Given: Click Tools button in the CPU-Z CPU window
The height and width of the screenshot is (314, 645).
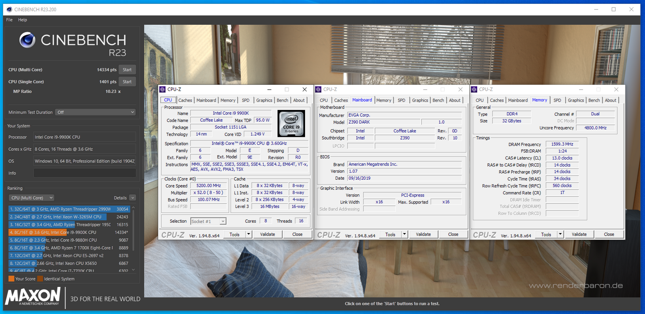Looking at the screenshot, I should [x=234, y=234].
